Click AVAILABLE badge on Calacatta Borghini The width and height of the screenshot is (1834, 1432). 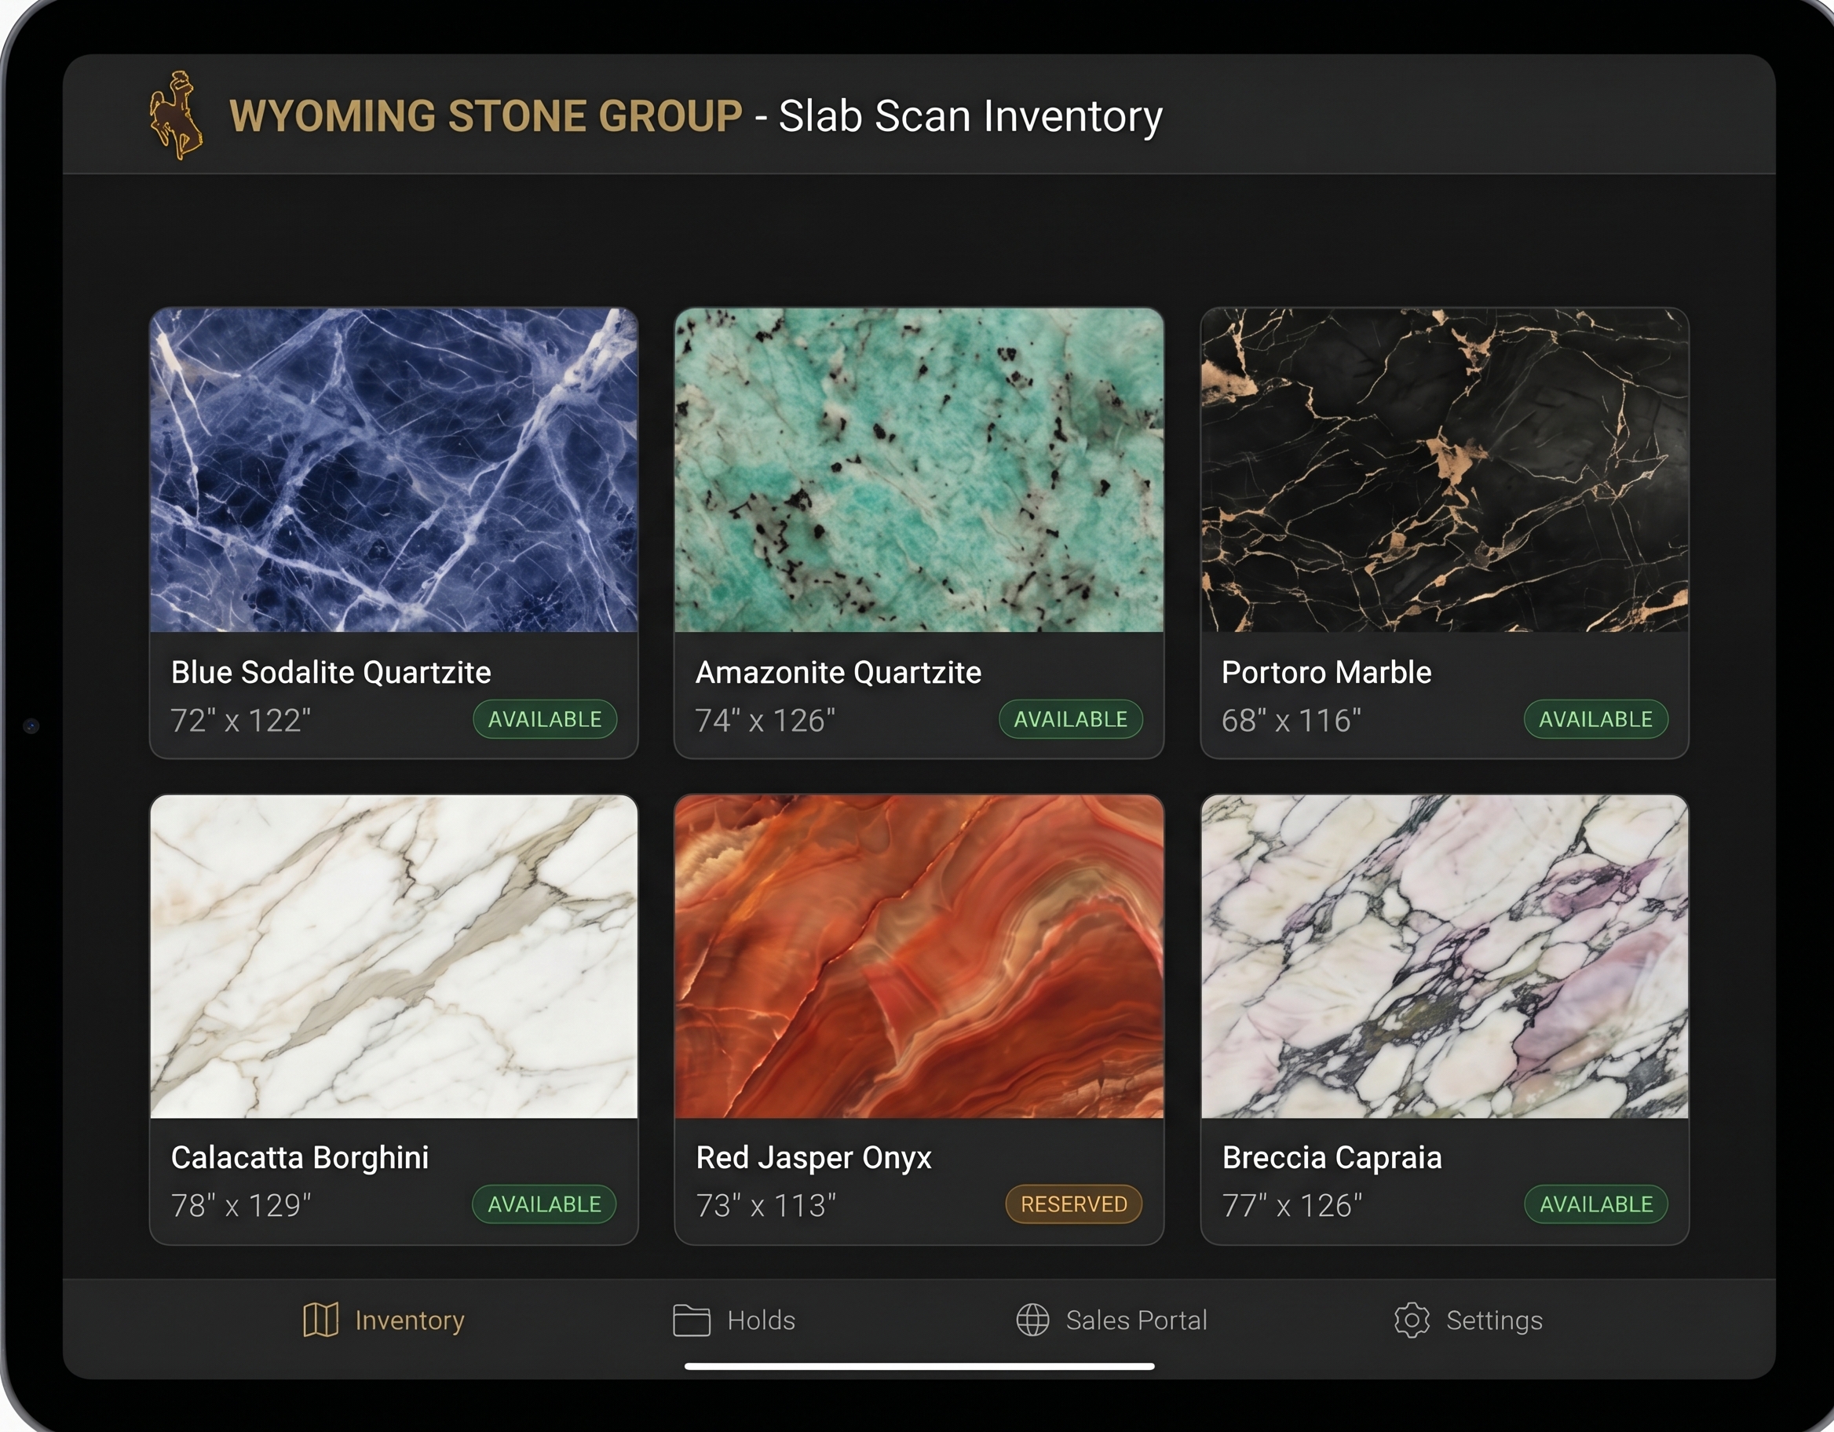coord(544,1204)
